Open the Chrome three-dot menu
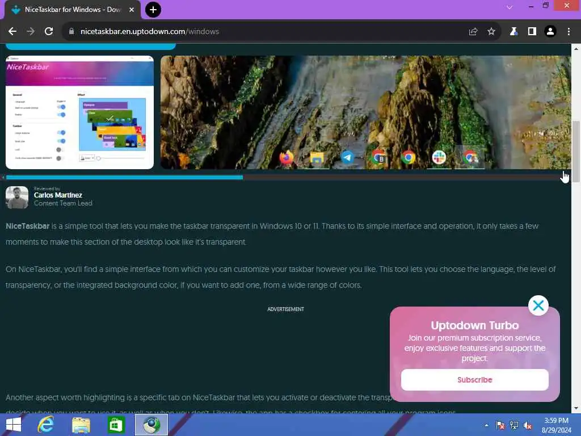581x436 pixels. (569, 32)
